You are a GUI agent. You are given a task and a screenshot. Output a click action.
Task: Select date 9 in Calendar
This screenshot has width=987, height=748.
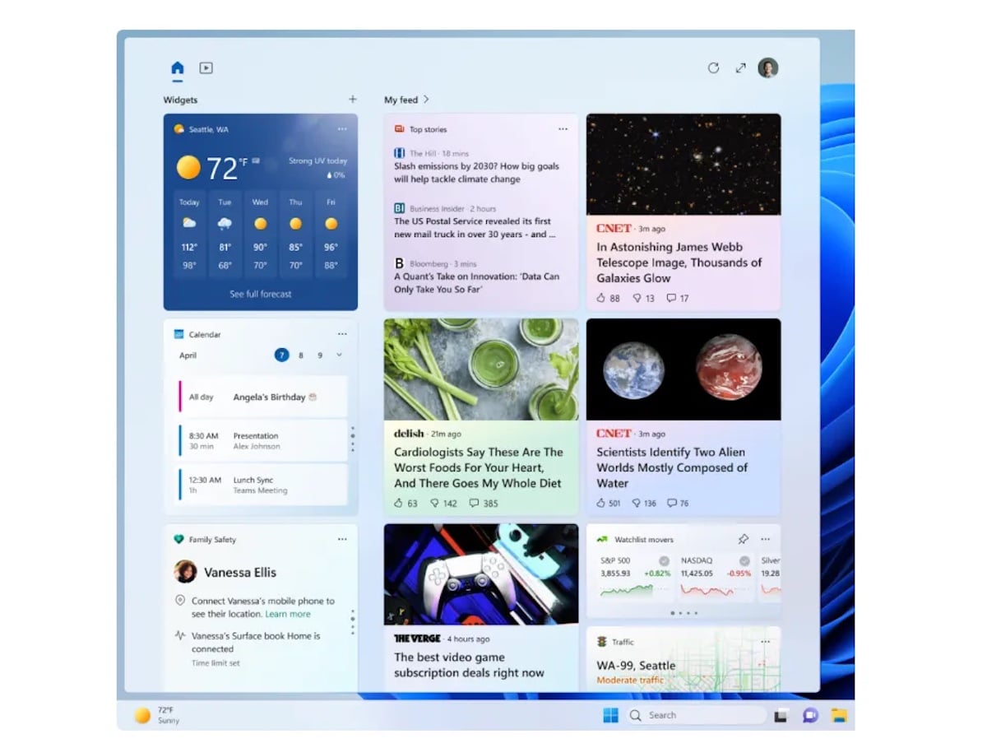tap(320, 355)
